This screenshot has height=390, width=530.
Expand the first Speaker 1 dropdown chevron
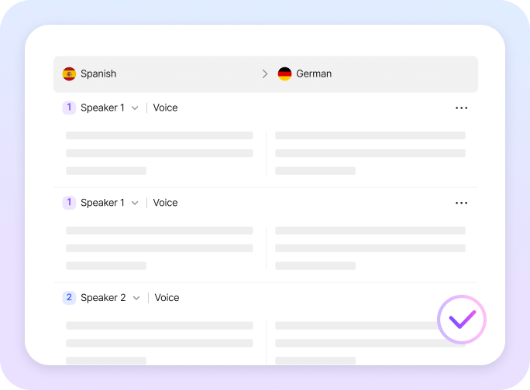[x=135, y=108]
